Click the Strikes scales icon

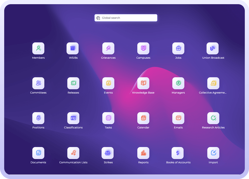click(107, 153)
